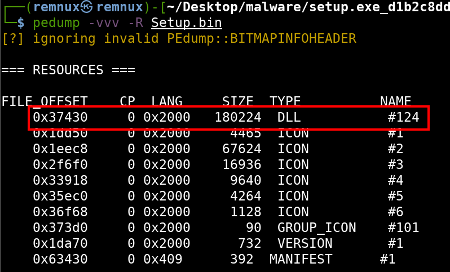The image size is (450, 272).
Task: Click the size value 4264
Action: 246,196
